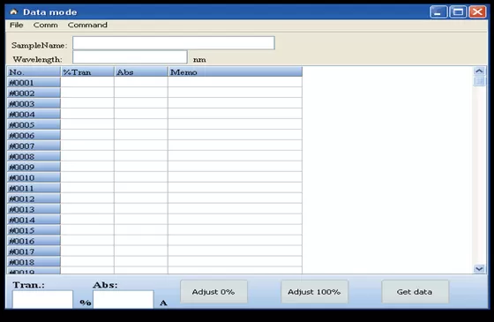Close the Data mode window

tap(477, 12)
